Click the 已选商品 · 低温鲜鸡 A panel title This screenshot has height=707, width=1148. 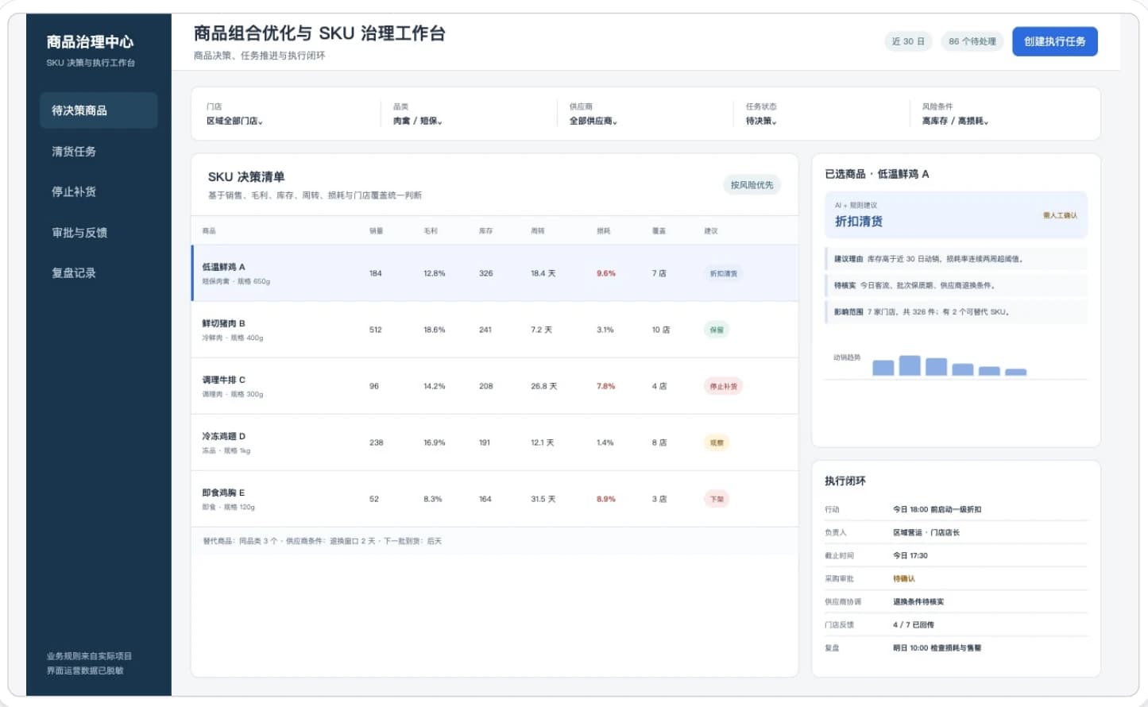pyautogui.click(x=877, y=174)
